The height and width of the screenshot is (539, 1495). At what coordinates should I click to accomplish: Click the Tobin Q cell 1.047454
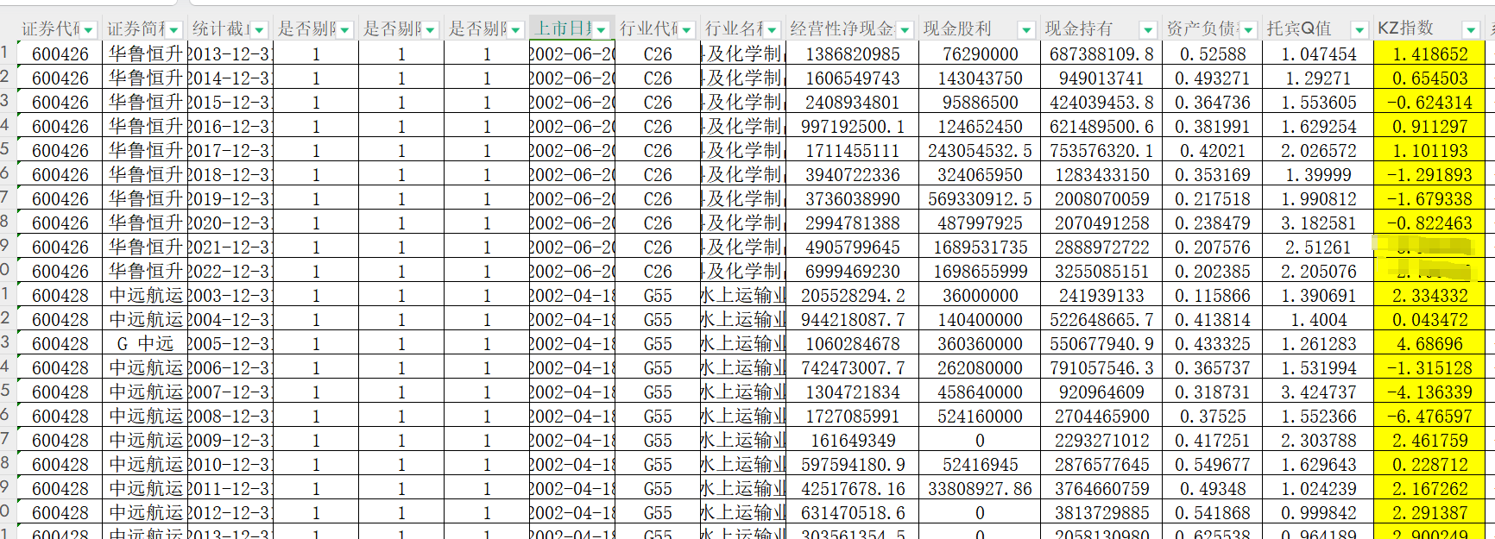pos(1317,53)
